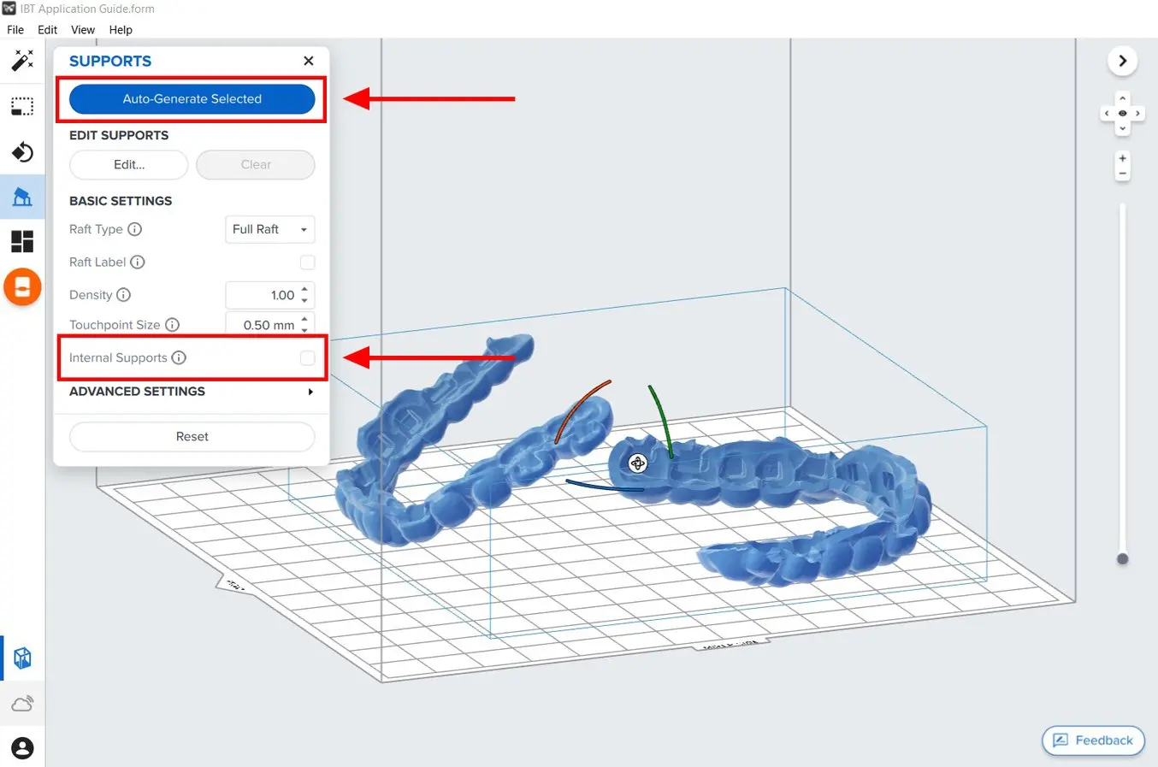Open the File menu
The height and width of the screenshot is (767, 1158).
click(x=15, y=30)
